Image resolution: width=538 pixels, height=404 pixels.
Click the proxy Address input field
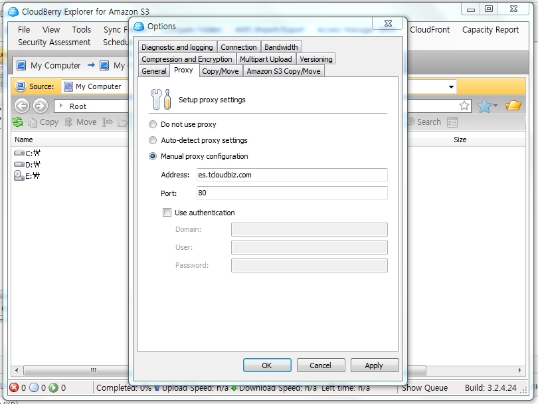292,175
